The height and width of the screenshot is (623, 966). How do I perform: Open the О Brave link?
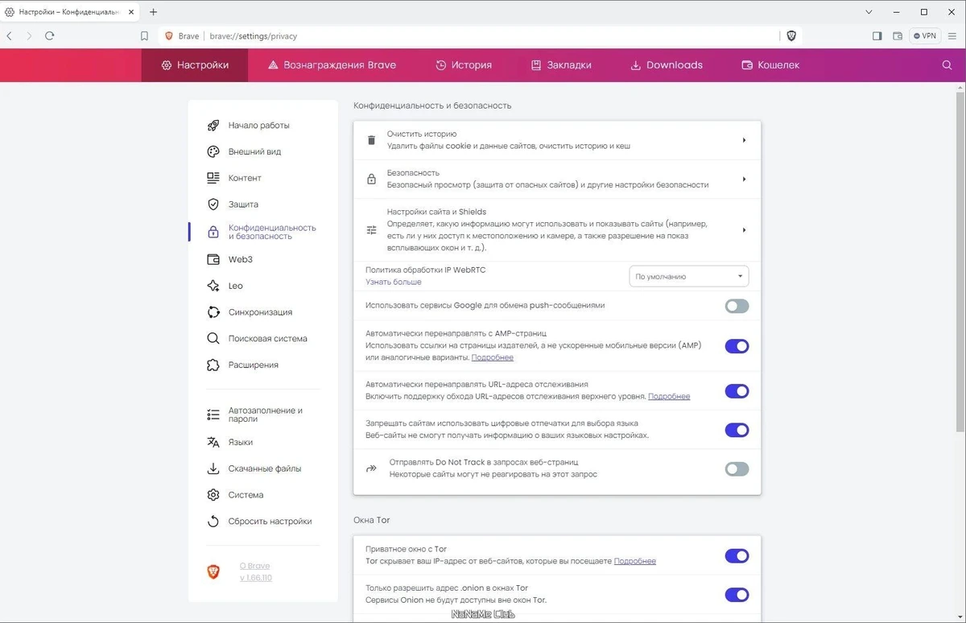255,566
